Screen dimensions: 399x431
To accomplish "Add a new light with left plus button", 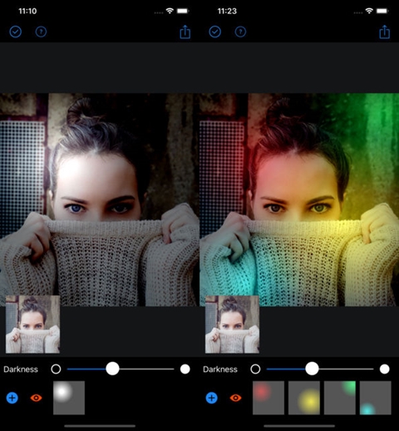I will point(12,398).
